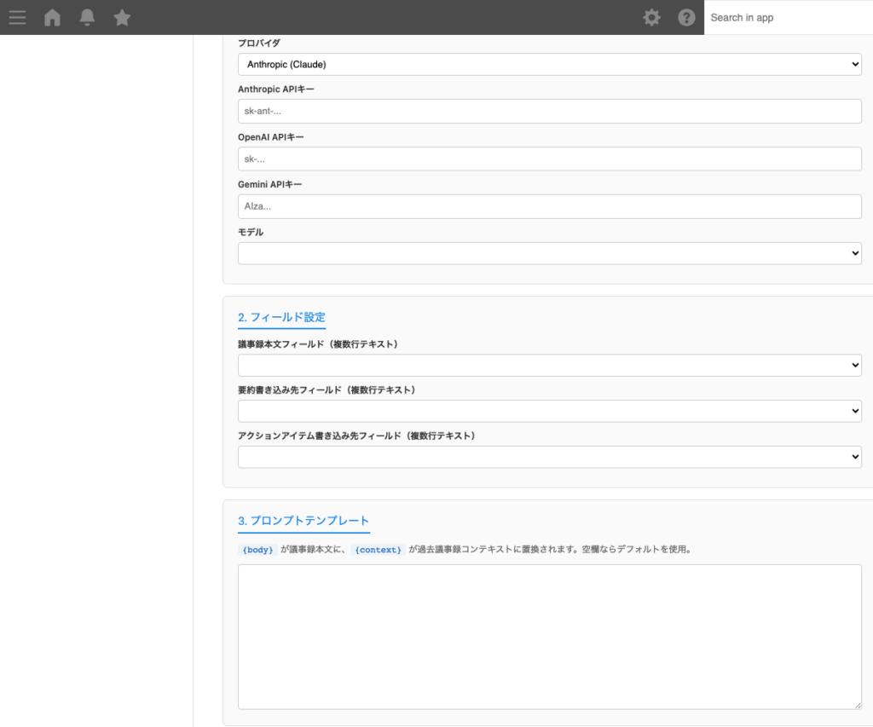Click the Anthropic APIキー input field
Screen dimensions: 873x727
(548, 111)
